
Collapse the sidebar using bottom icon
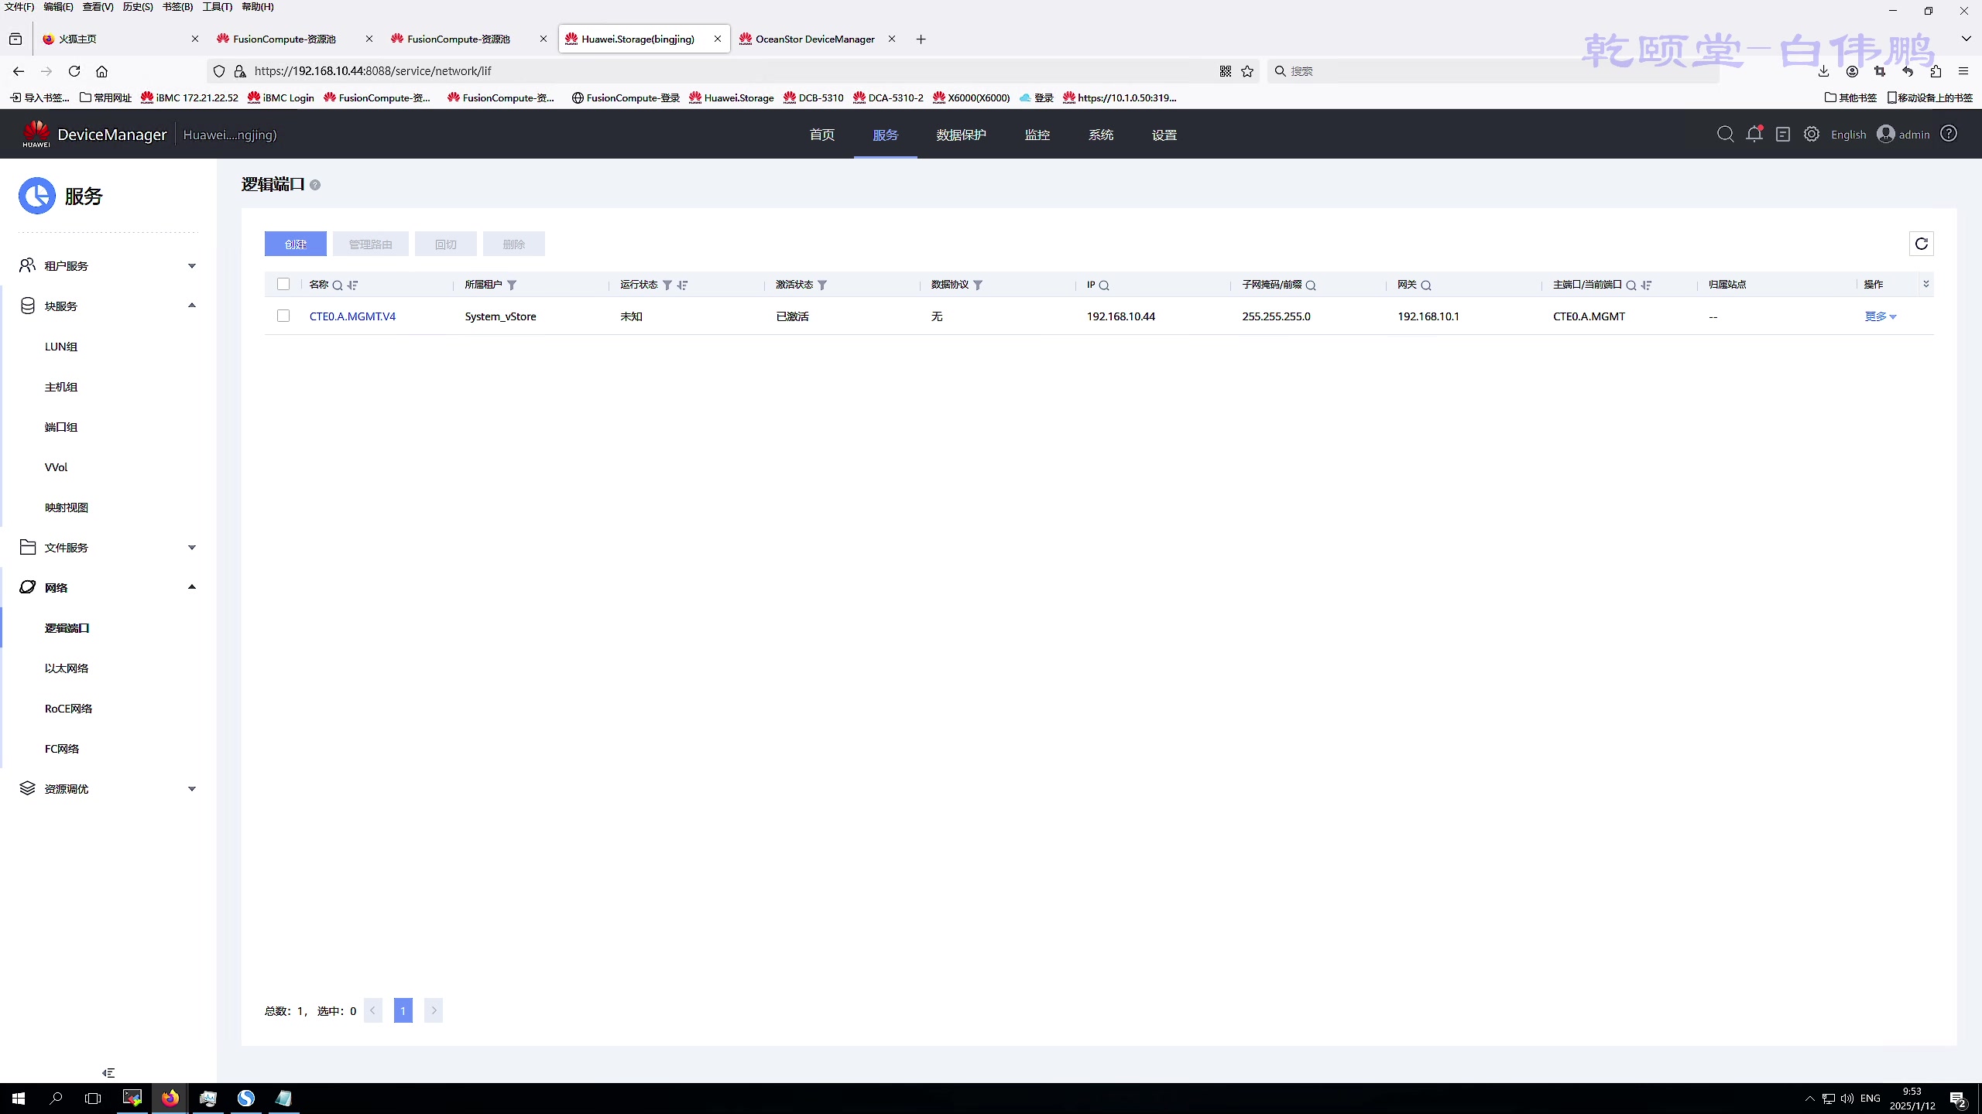click(x=108, y=1072)
